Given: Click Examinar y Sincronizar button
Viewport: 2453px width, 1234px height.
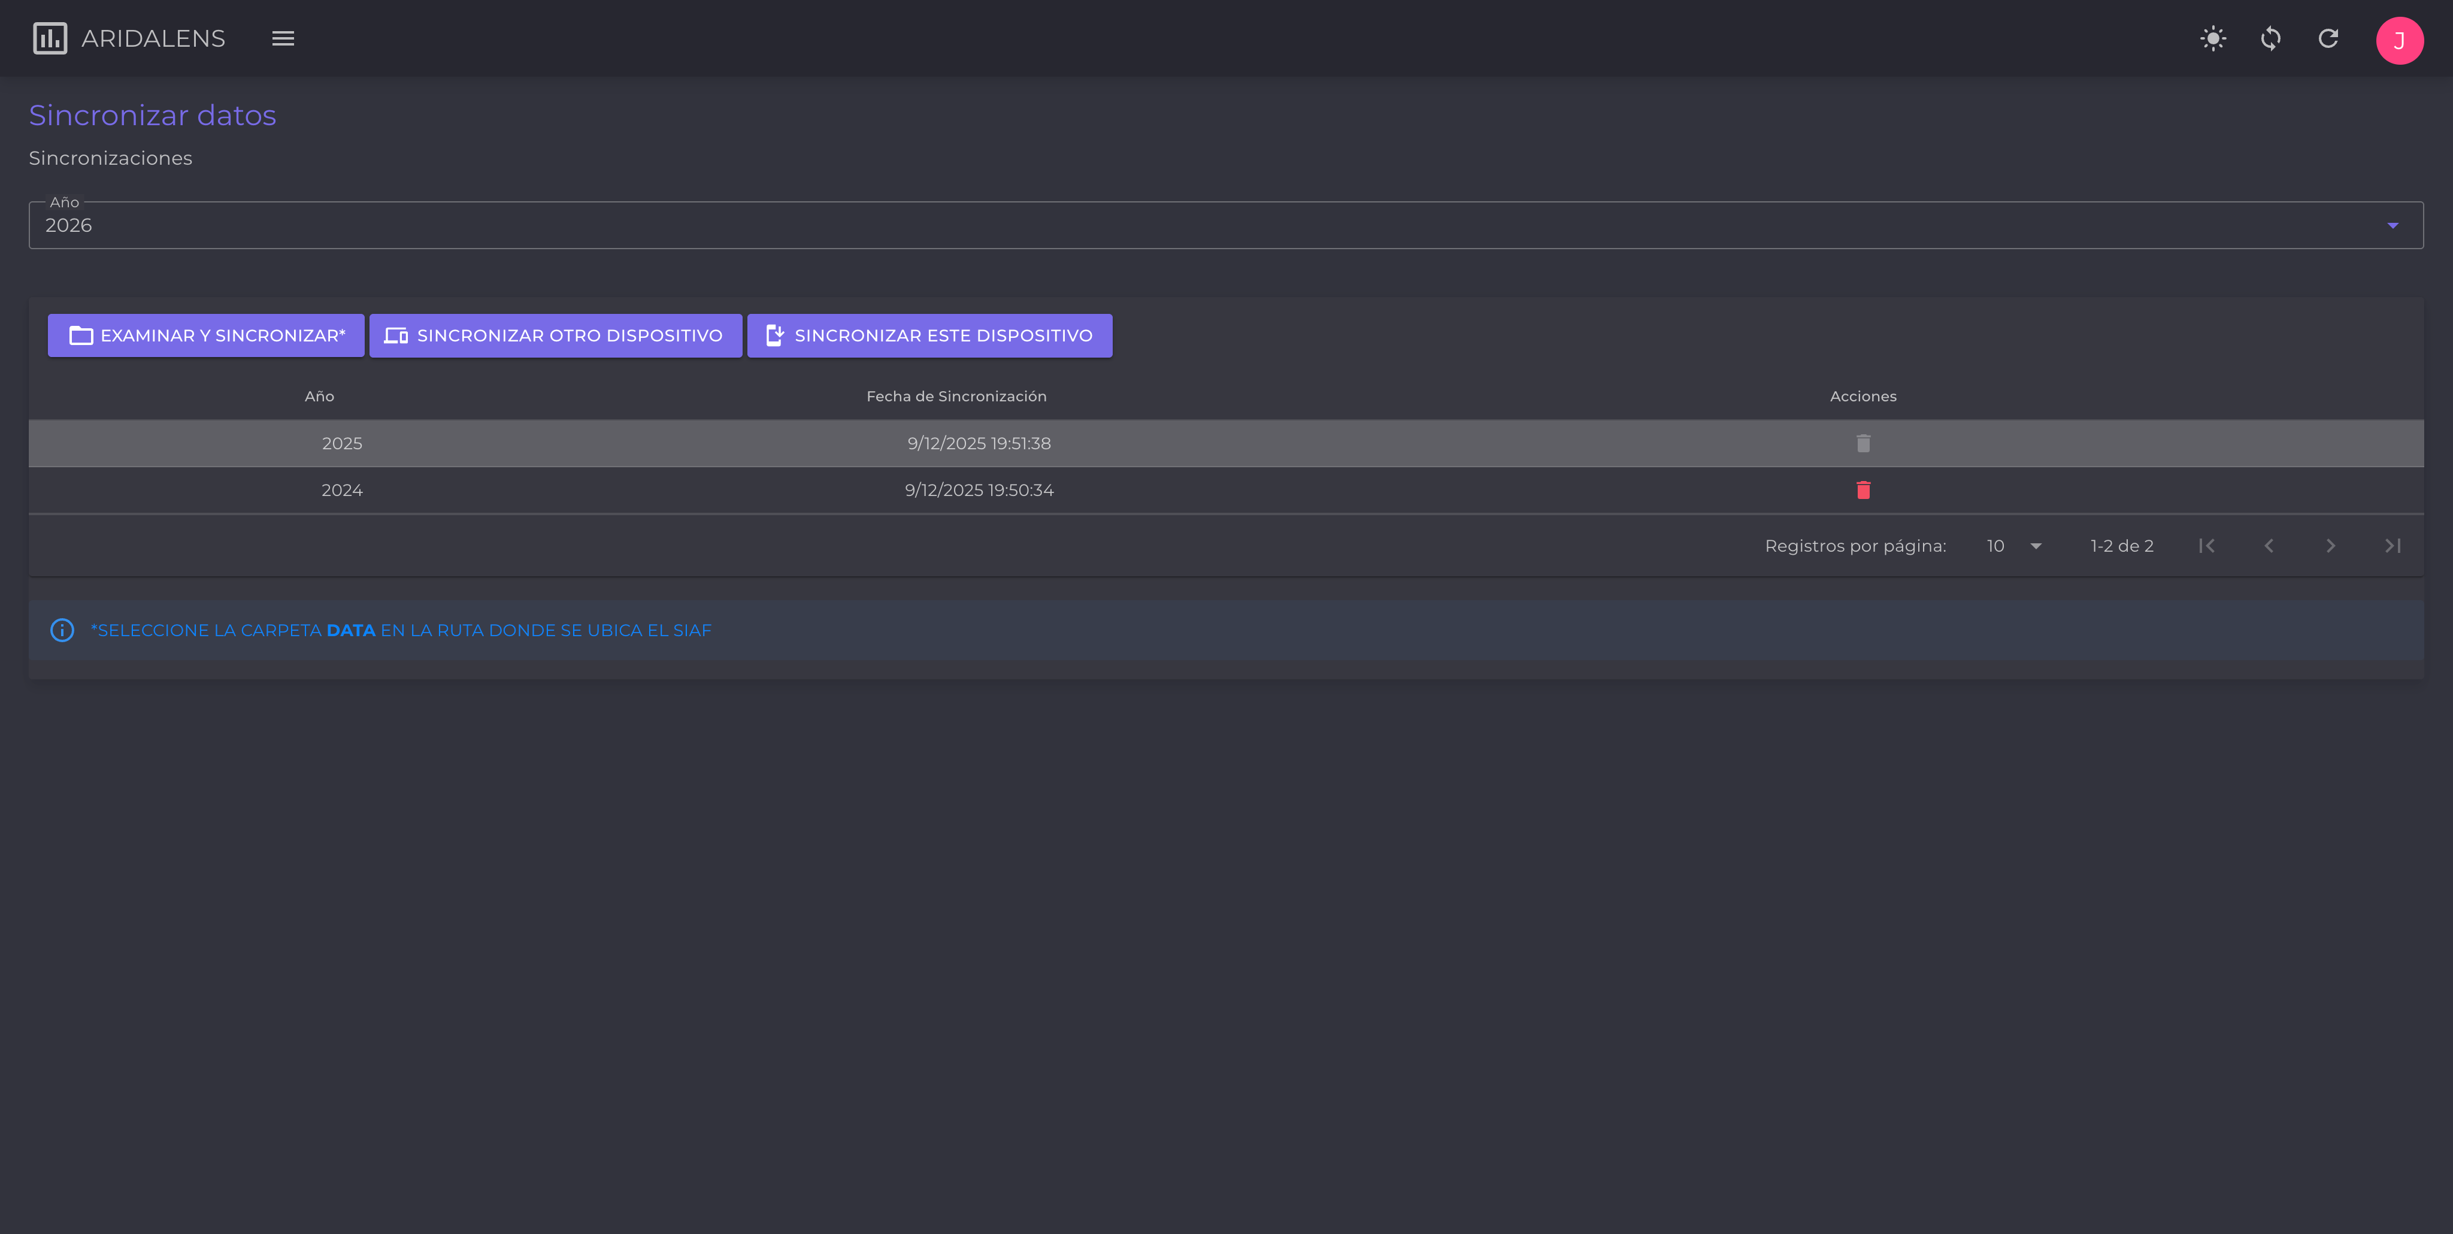Looking at the screenshot, I should pyautogui.click(x=205, y=336).
